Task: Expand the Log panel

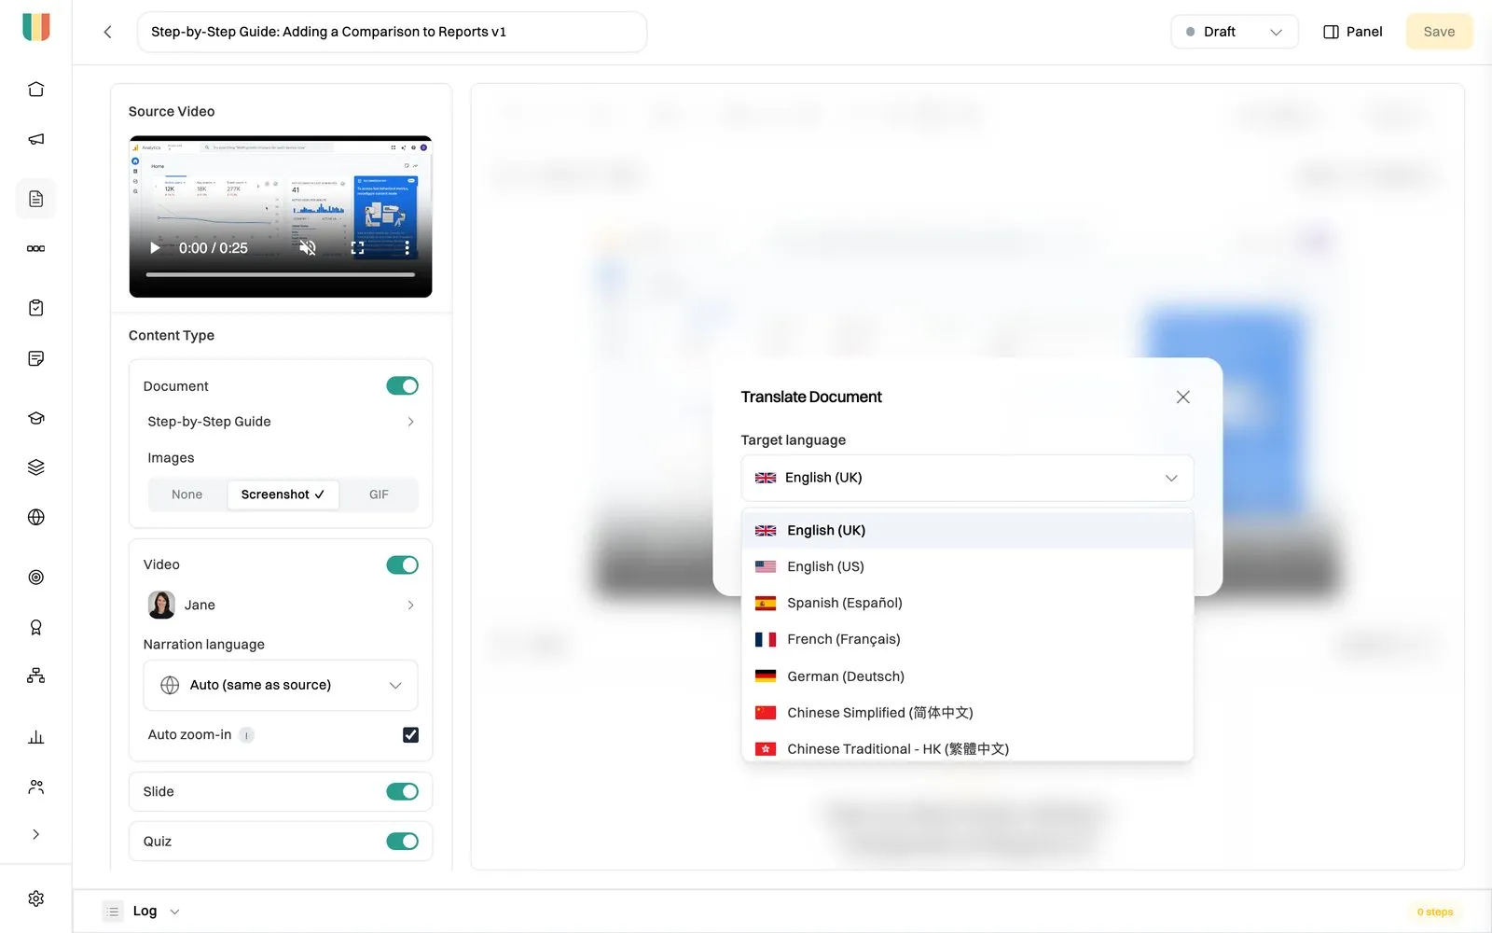Action: pos(142,912)
